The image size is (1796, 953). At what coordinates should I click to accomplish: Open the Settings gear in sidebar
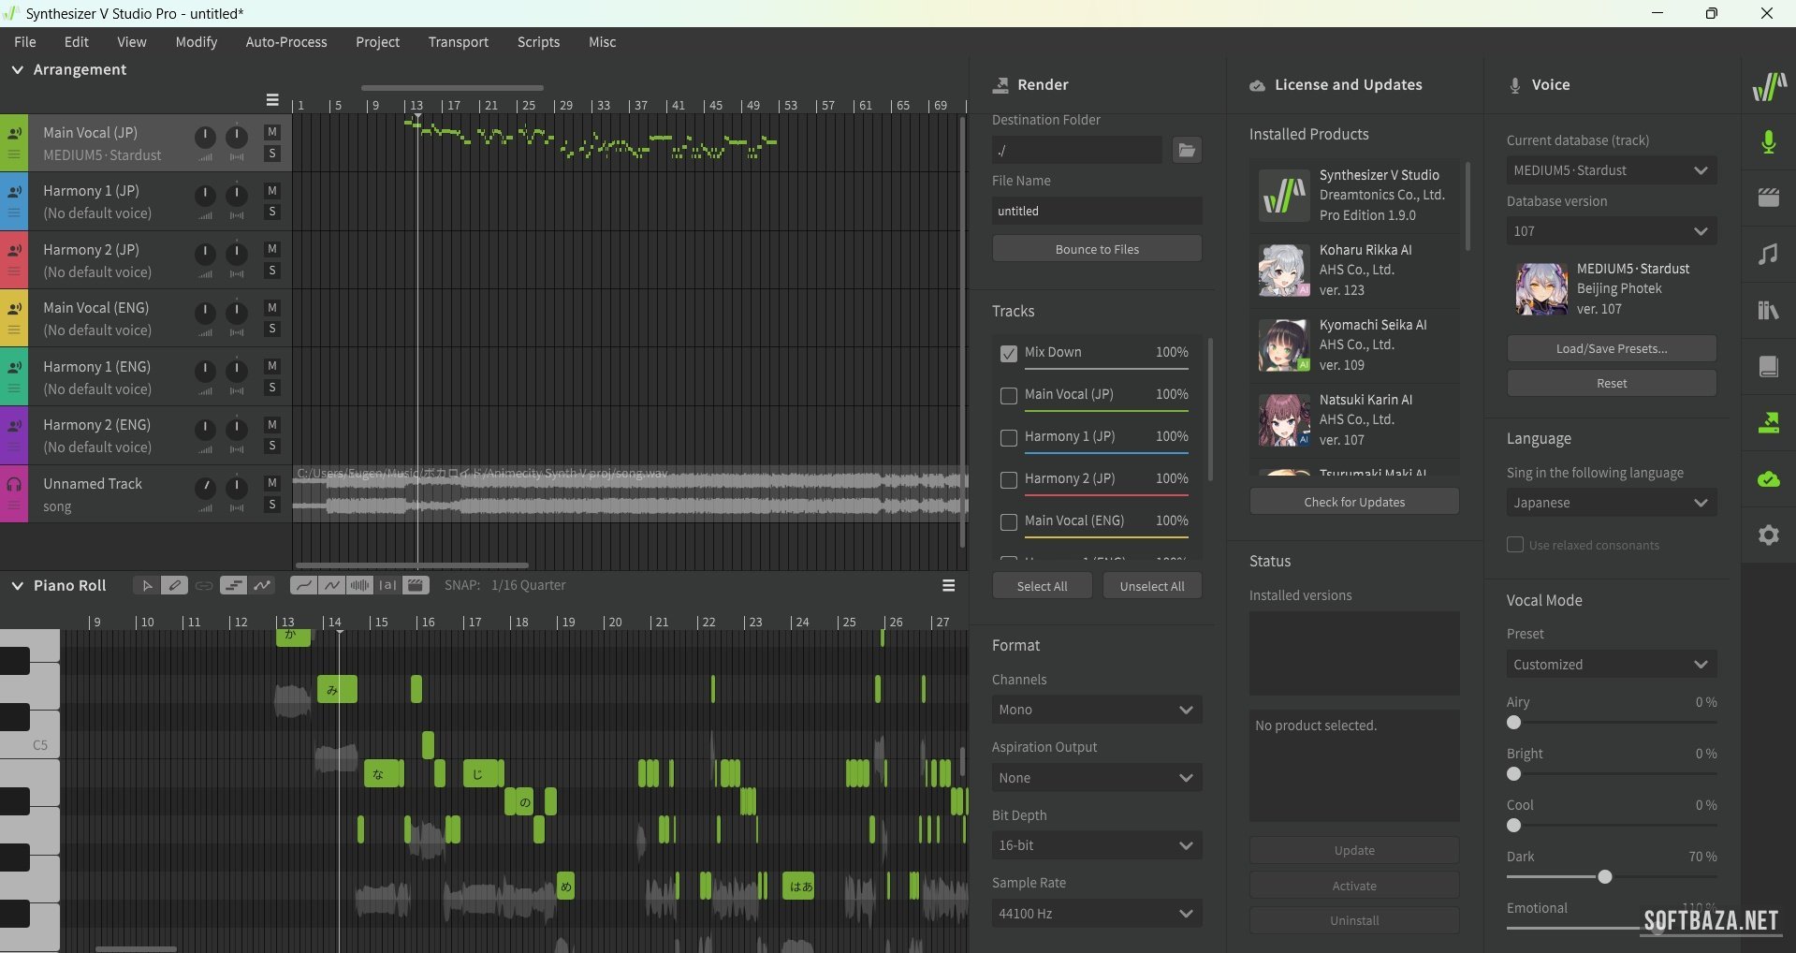pyautogui.click(x=1768, y=535)
